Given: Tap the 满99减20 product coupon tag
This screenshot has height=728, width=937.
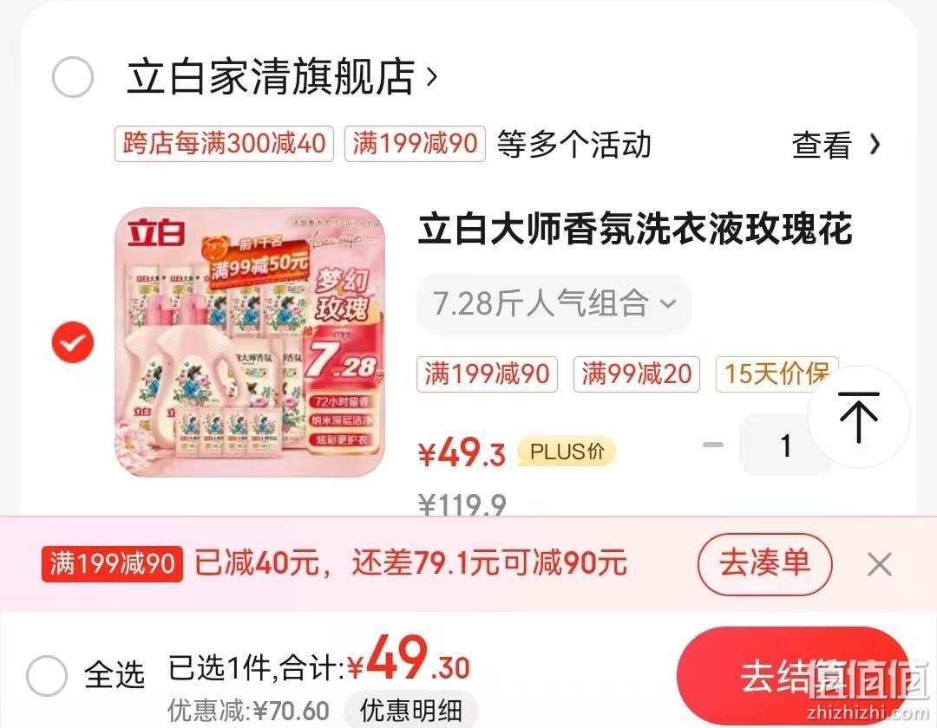Looking at the screenshot, I should coord(637,374).
